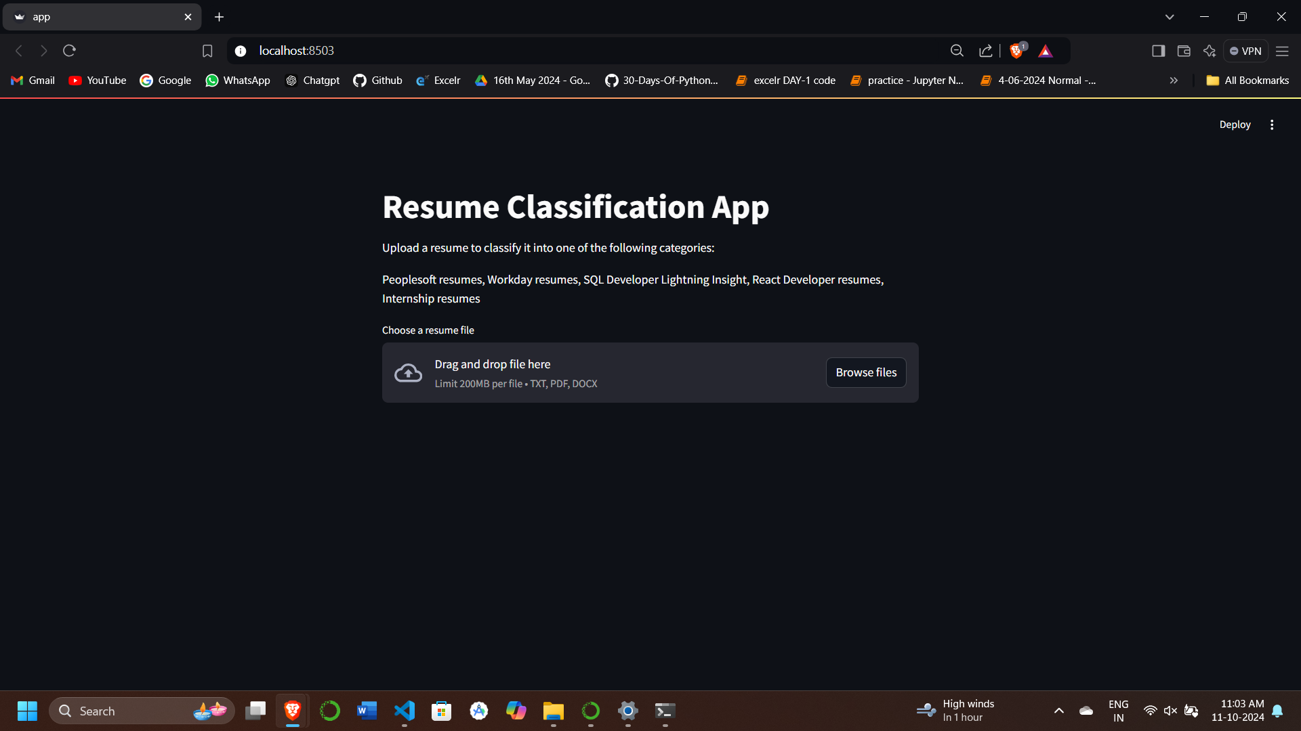Image resolution: width=1301 pixels, height=731 pixels.
Task: Open the browser hamburger menu
Action: [1282, 51]
